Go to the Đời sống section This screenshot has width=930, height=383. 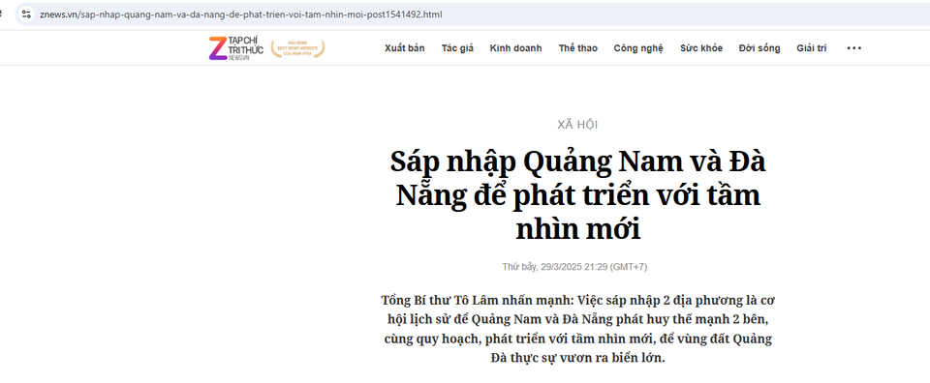tap(759, 48)
